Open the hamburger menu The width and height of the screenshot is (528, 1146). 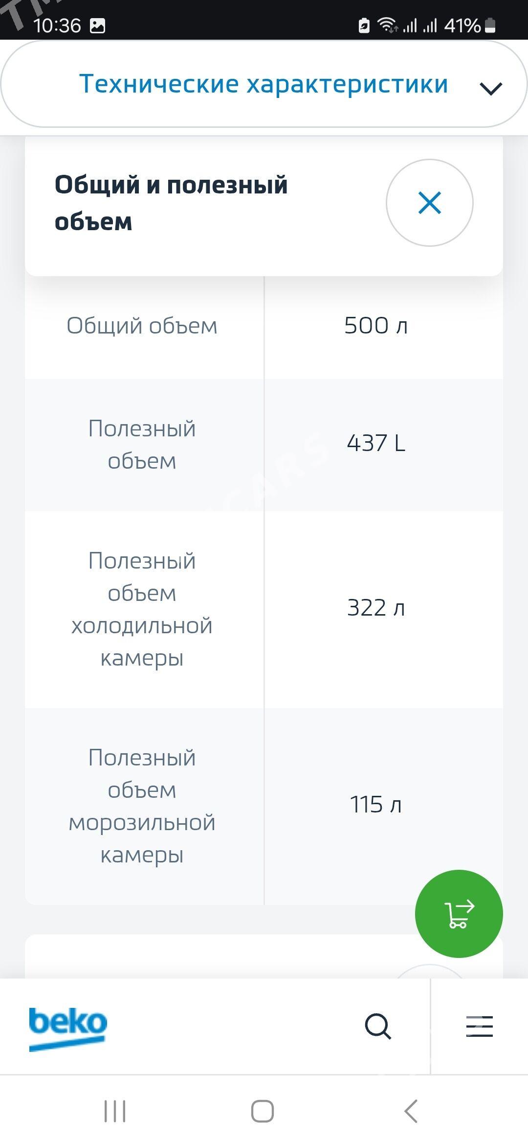[479, 1026]
